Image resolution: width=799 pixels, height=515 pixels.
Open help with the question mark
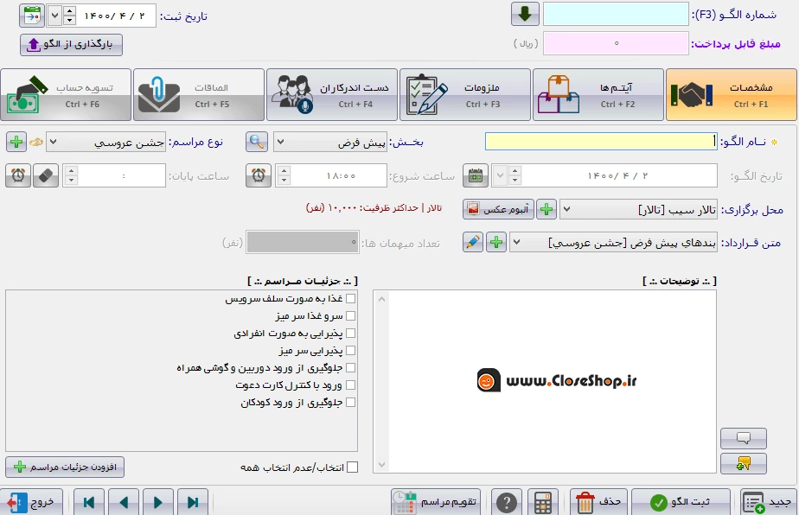[x=507, y=502]
